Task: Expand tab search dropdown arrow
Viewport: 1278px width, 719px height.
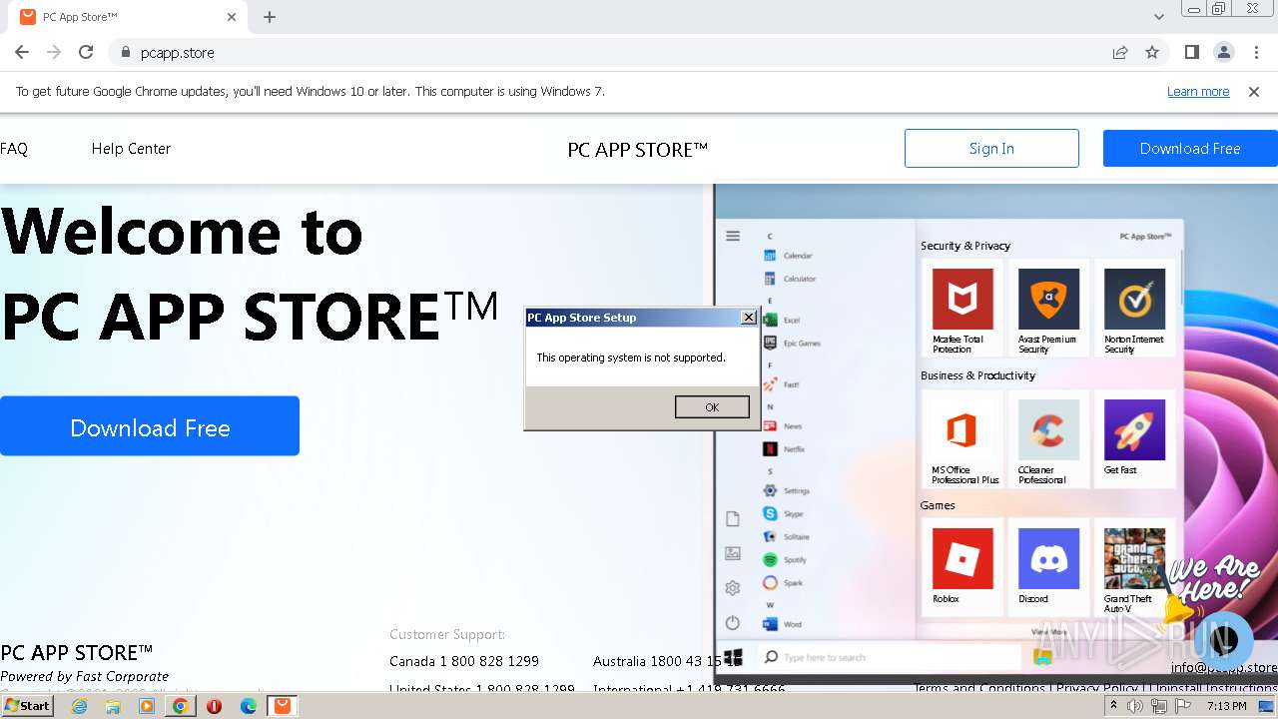Action: click(x=1158, y=17)
